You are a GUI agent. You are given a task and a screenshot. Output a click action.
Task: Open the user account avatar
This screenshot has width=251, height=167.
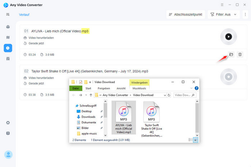coord(8,154)
